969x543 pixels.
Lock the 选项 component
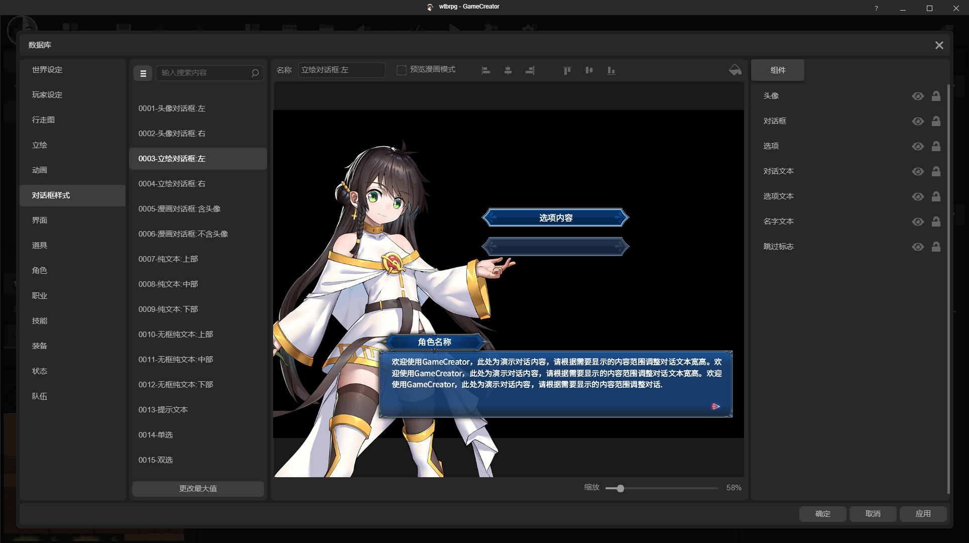[936, 146]
